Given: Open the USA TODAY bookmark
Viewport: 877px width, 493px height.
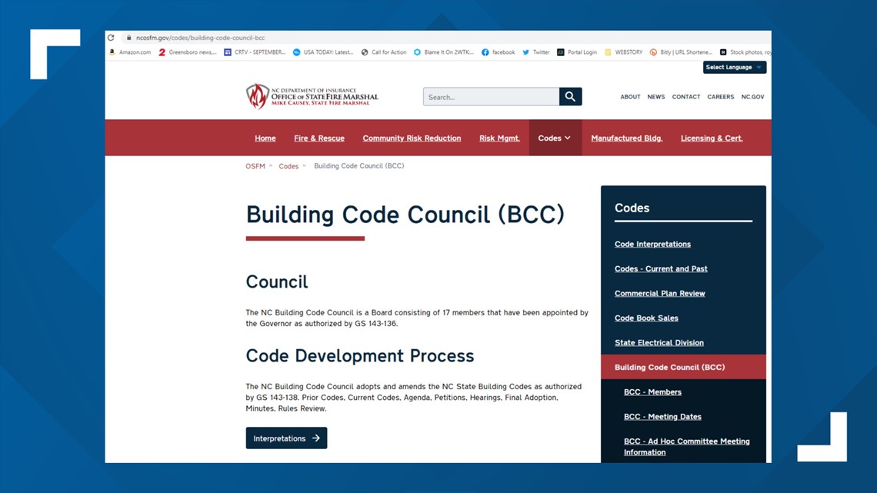Looking at the screenshot, I should [323, 52].
